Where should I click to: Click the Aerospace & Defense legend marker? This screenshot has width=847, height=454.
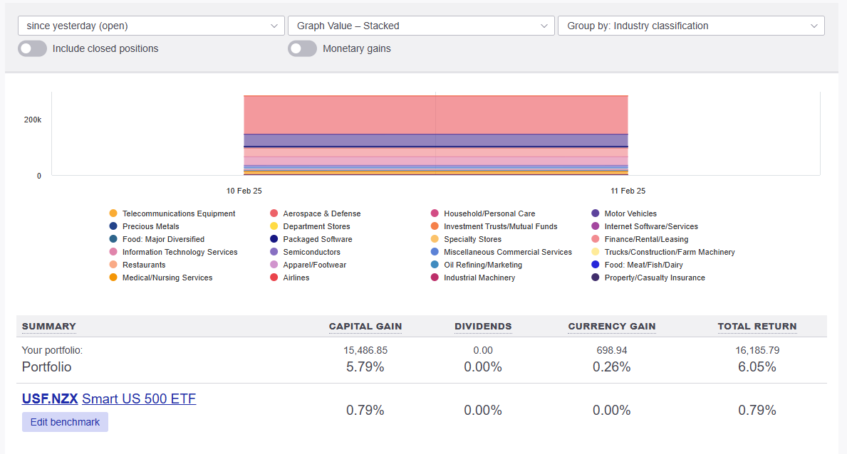tap(274, 213)
